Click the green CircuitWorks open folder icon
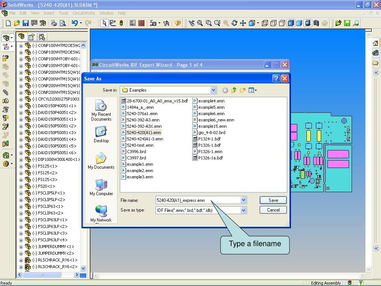 click(338, 23)
